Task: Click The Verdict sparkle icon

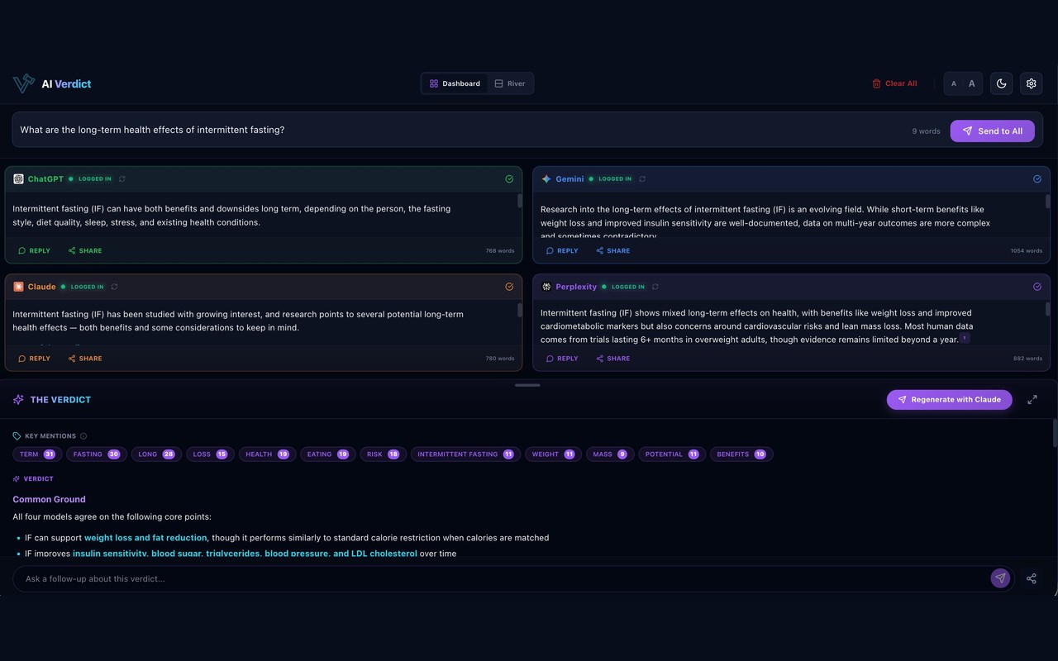Action: pos(18,400)
